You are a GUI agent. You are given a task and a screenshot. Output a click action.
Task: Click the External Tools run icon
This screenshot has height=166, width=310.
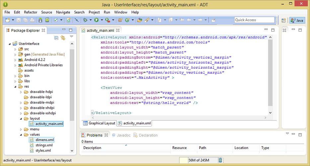click(108, 20)
